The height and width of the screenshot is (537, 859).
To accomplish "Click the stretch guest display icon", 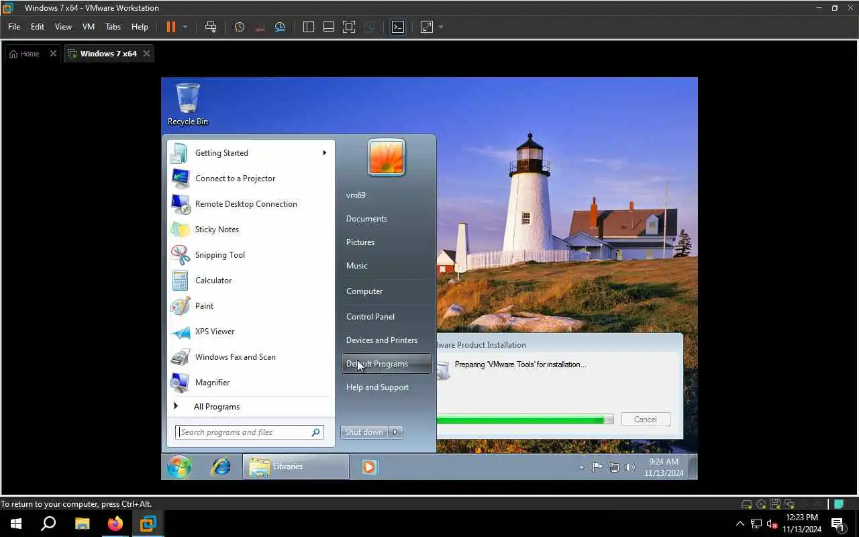I will click(x=427, y=27).
